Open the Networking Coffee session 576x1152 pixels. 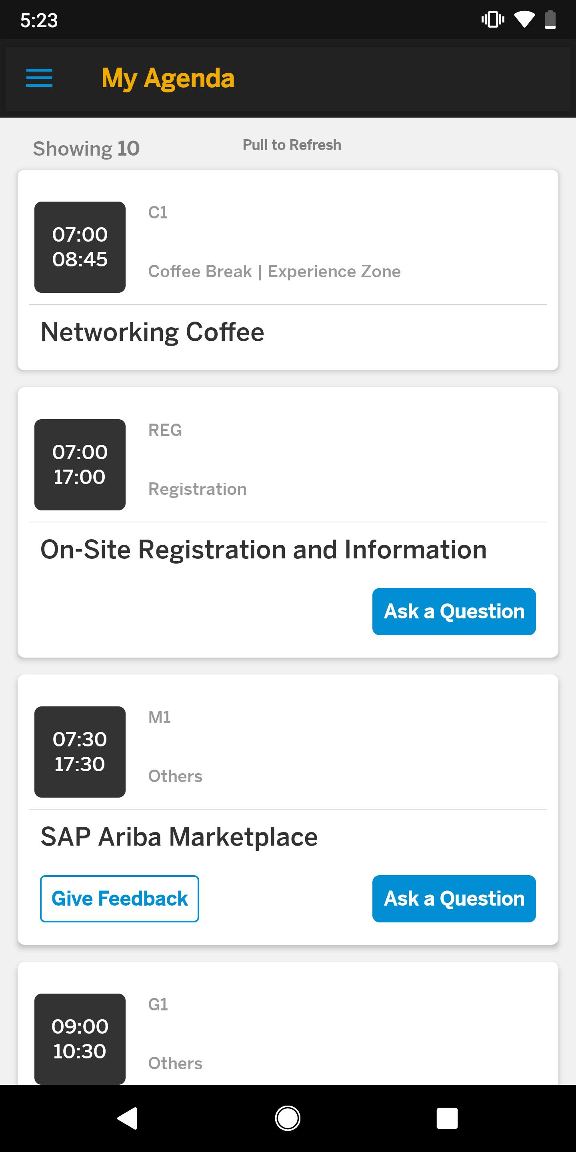coord(152,332)
